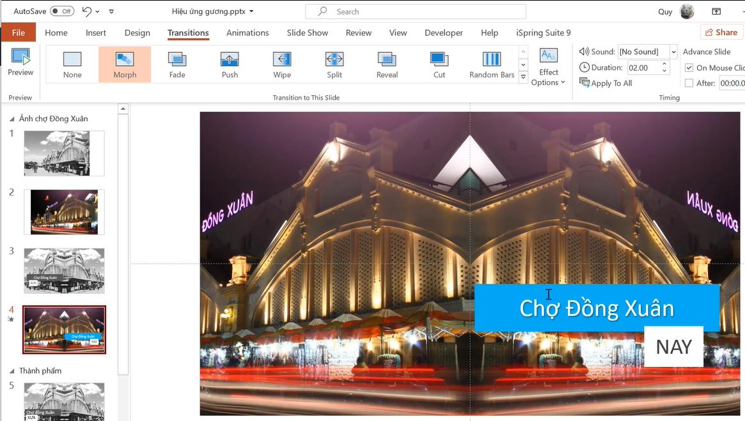Open the iSpring Suite 9 tab
Viewport: 745px width, 421px height.
tap(542, 33)
